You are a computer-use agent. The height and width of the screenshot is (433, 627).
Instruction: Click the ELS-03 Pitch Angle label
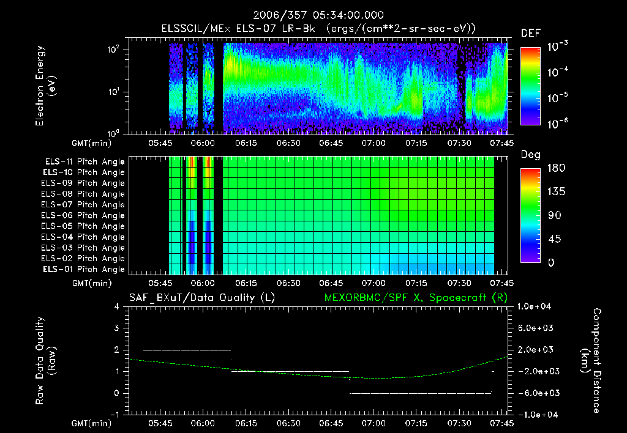(x=83, y=248)
